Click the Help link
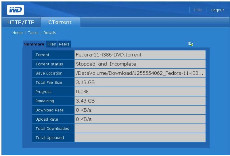 click(x=198, y=10)
